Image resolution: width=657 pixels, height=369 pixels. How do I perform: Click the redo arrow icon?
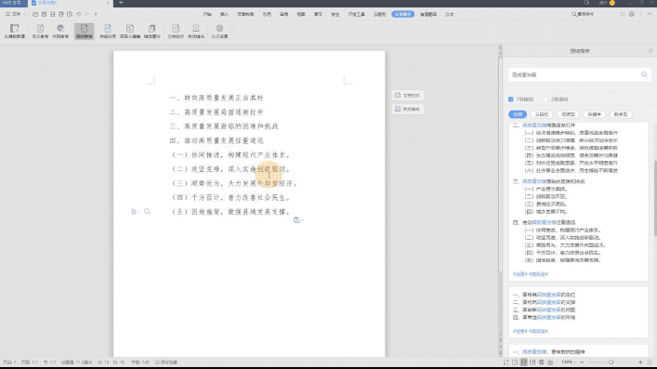(x=87, y=14)
